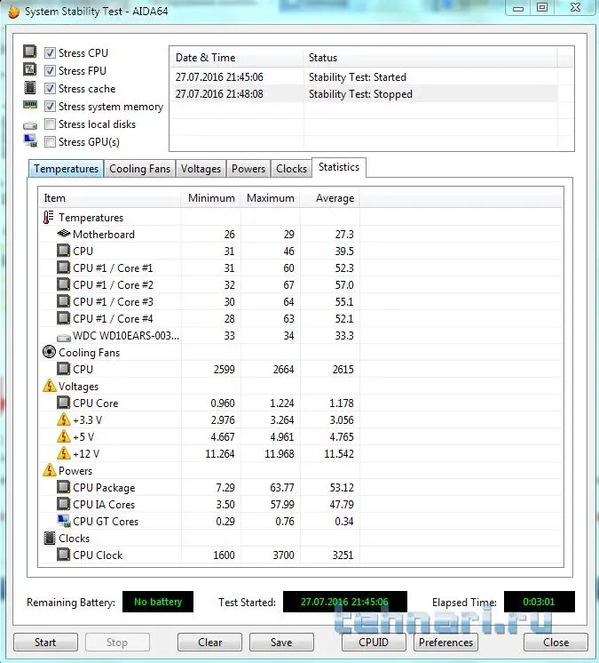Click the 'No battery' status field
This screenshot has width=599, height=663.
[158, 602]
